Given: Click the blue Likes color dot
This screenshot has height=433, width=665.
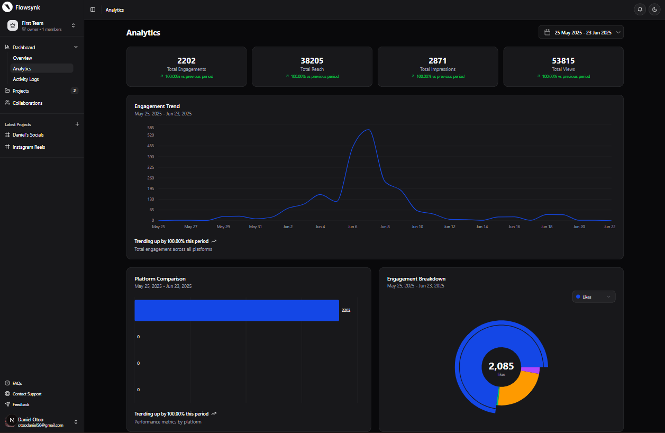Looking at the screenshot, I should coord(578,296).
